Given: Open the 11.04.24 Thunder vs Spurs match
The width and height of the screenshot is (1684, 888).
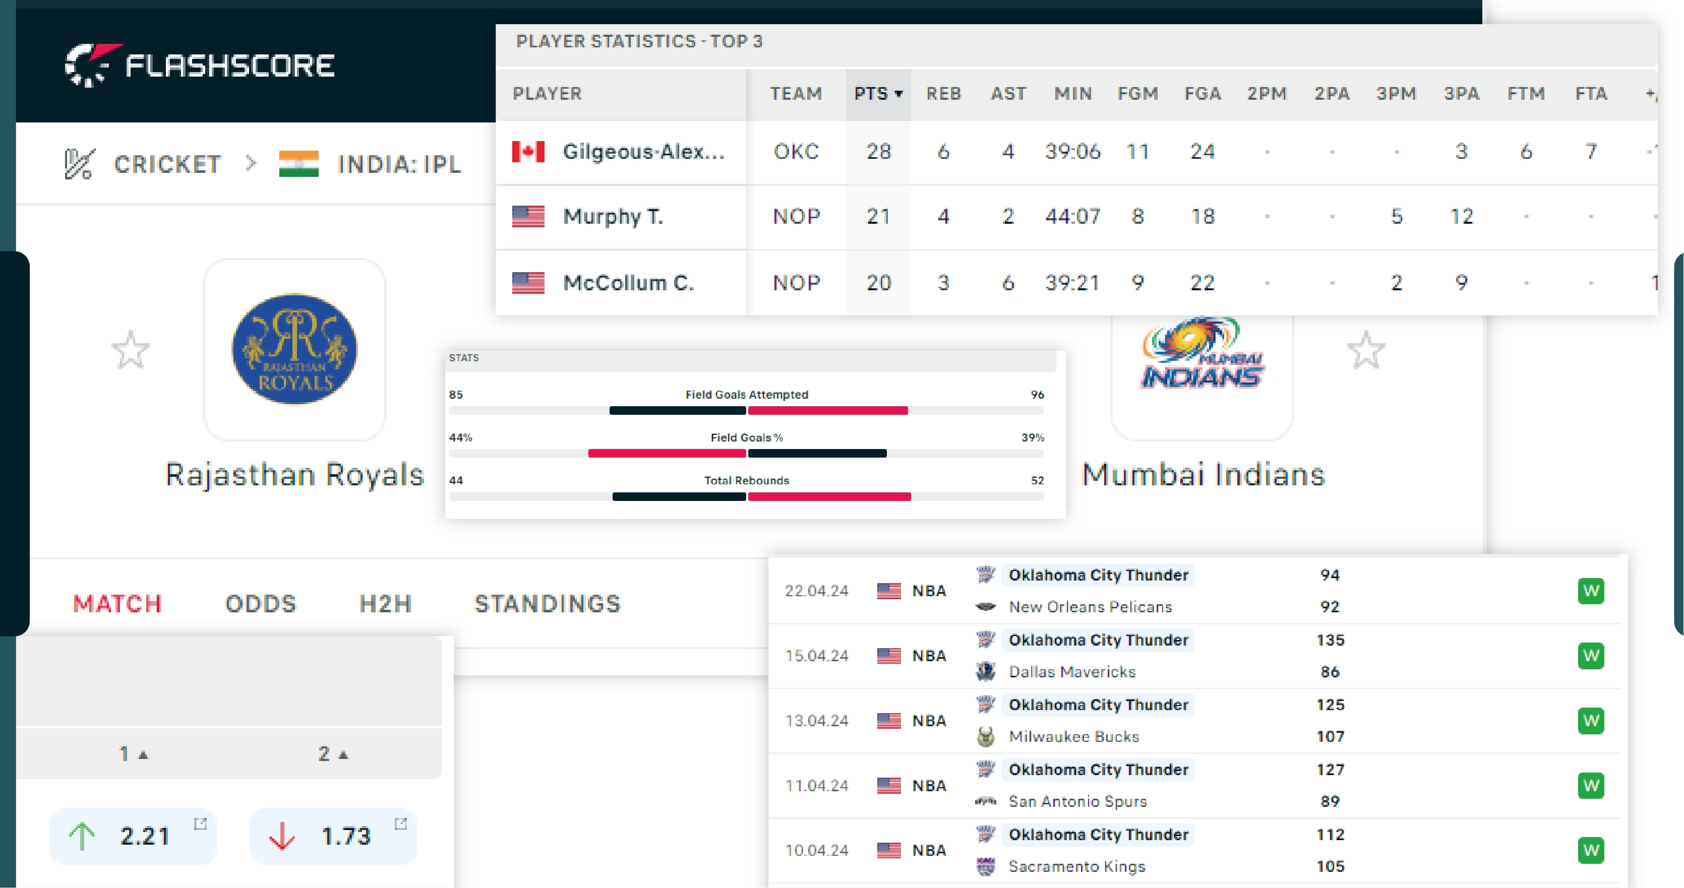Looking at the screenshot, I should point(1194,785).
